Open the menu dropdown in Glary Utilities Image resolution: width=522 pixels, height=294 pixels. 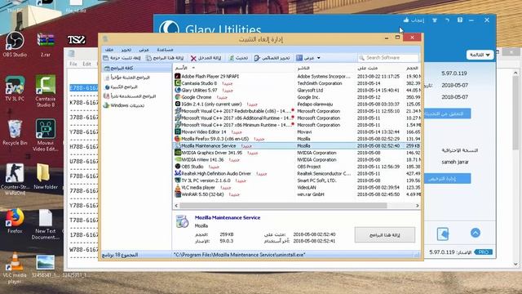point(480,55)
